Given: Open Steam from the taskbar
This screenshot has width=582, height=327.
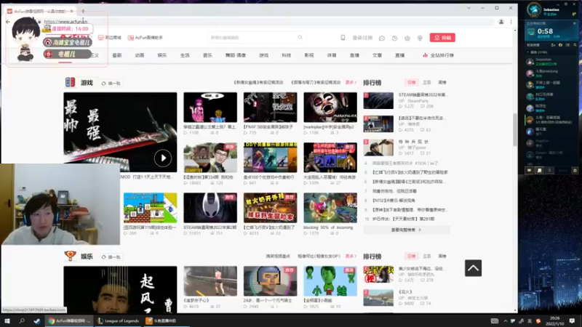Looking at the screenshot, I should pyautogui.click(x=37, y=320).
